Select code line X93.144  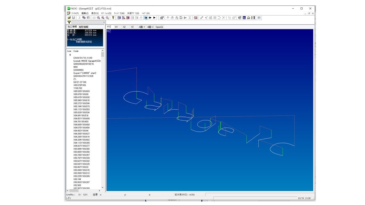tap(77, 179)
